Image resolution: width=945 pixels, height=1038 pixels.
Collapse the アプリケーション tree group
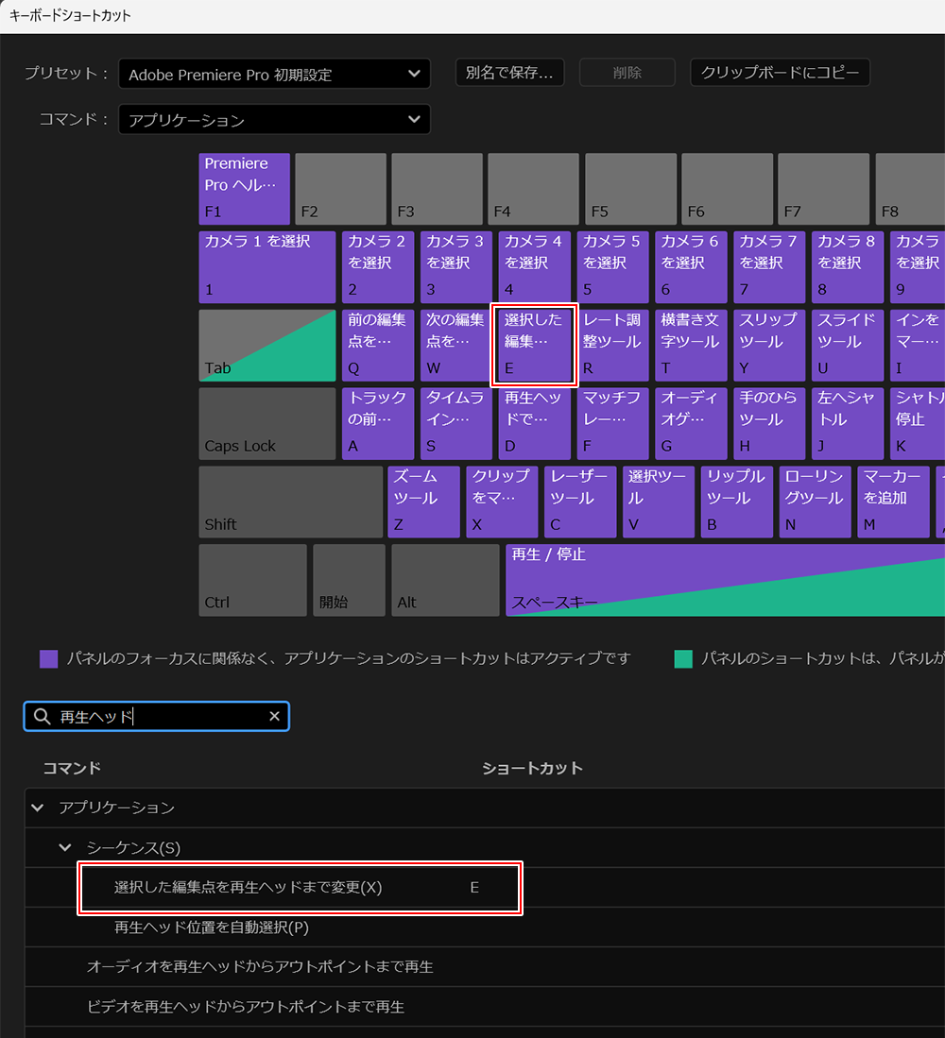(38, 808)
